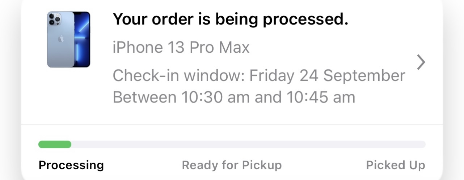Tap the Apple logo on the iPhone's back
This screenshot has height=180, width=464.
pyautogui.click(x=60, y=39)
